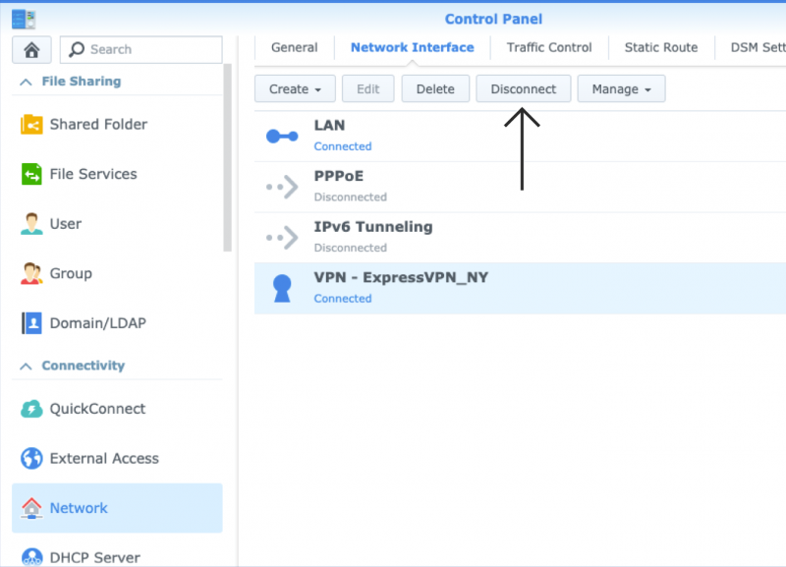Select the File Services icon

(32, 174)
